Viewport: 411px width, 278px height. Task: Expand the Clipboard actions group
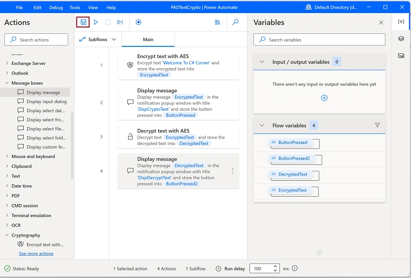pyautogui.click(x=7, y=166)
